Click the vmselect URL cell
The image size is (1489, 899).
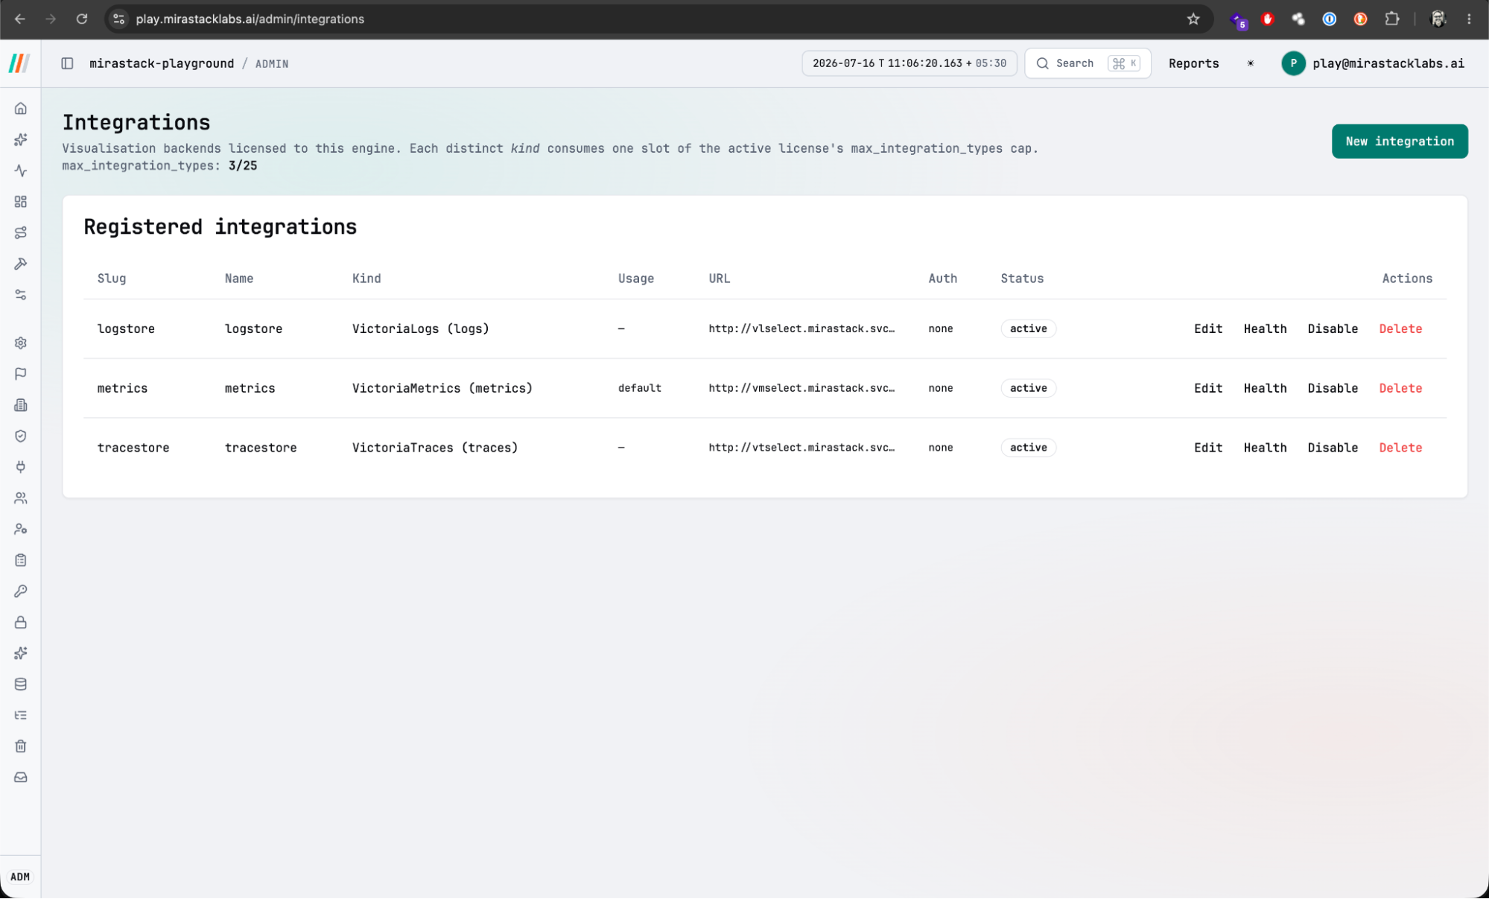[x=801, y=388]
